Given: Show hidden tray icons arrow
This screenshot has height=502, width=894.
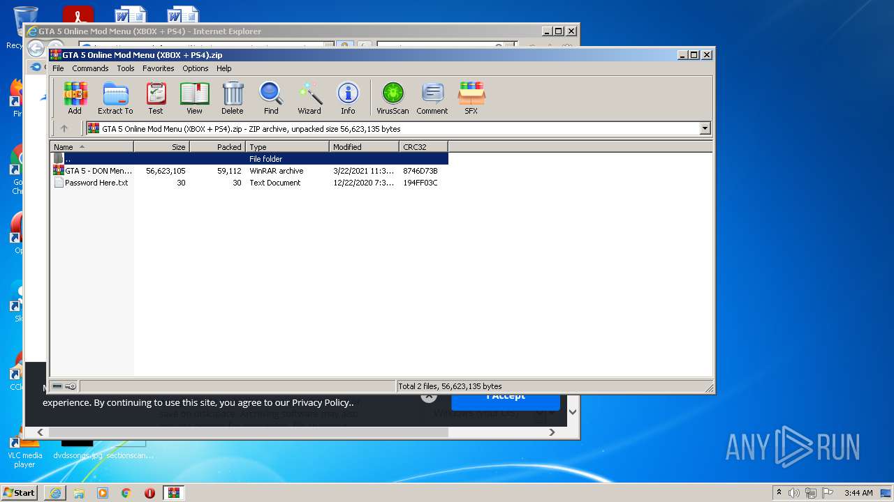Looking at the screenshot, I should coord(779,493).
